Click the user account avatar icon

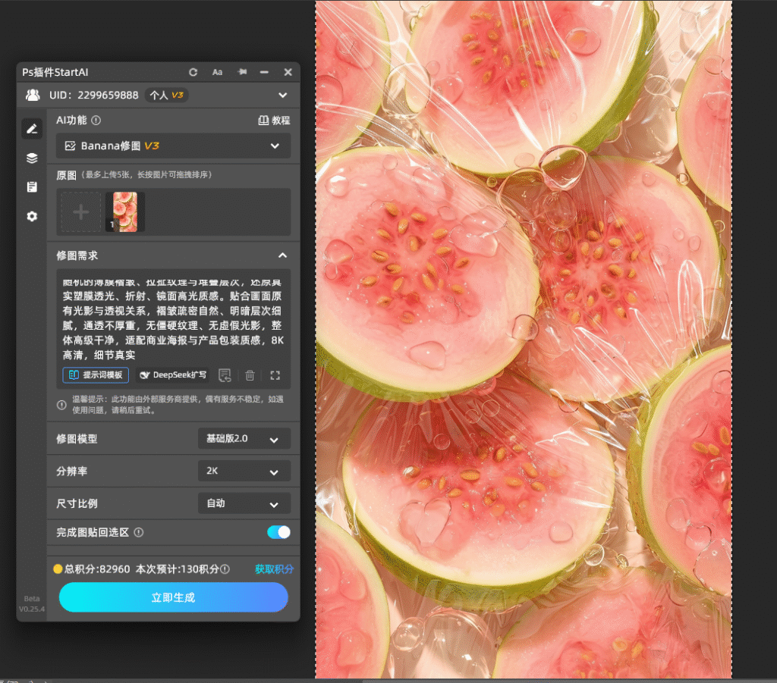pyautogui.click(x=33, y=95)
